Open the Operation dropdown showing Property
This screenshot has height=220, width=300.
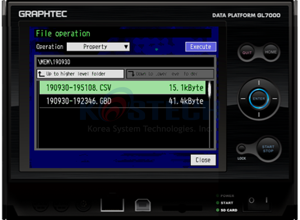click(x=98, y=47)
